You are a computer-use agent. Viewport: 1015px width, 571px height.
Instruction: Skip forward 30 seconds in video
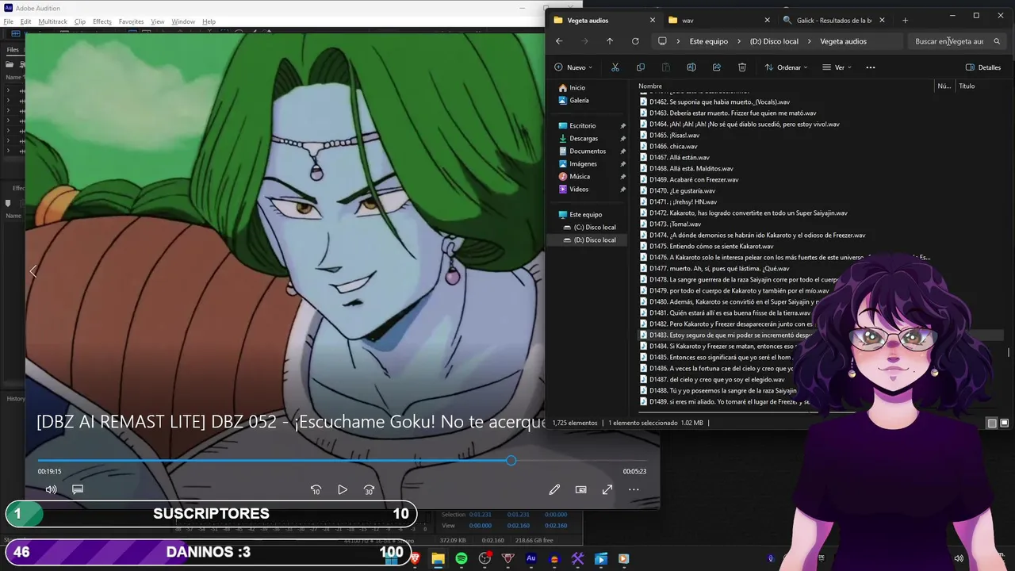pyautogui.click(x=369, y=490)
